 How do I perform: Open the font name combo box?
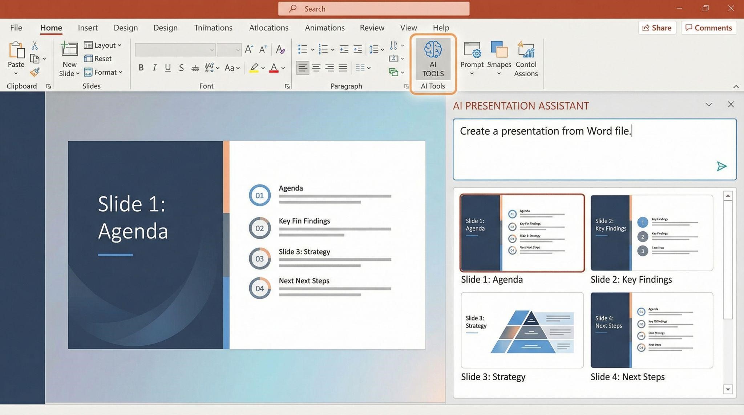tap(175, 50)
